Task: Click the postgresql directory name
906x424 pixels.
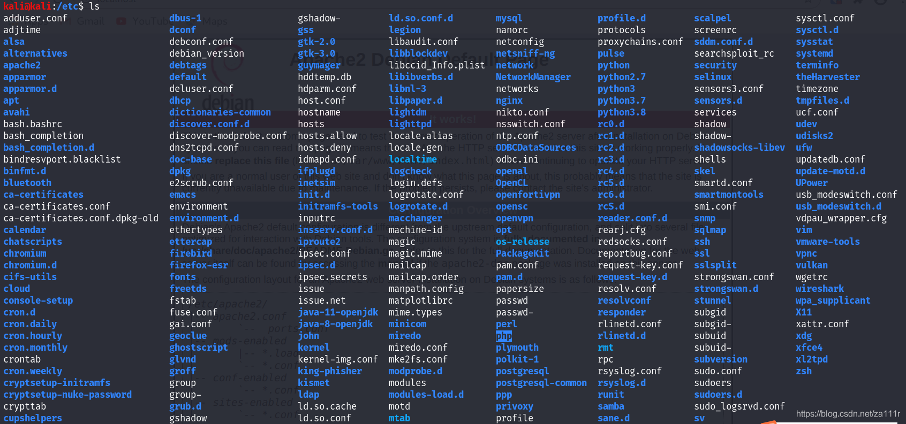Action: 523,371
